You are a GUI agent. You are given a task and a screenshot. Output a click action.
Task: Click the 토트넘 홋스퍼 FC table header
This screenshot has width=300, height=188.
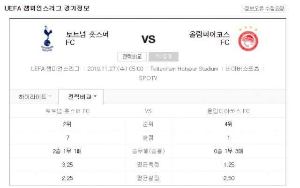point(67,111)
